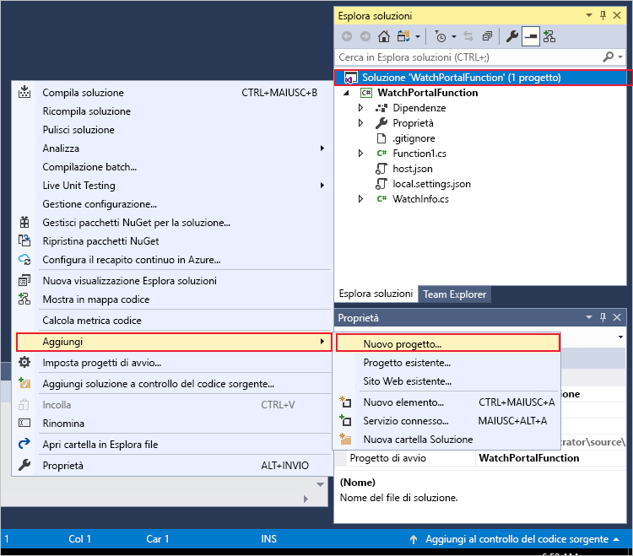Select the local.settings.json file
Viewport: 633px width, 556px height.
click(x=431, y=184)
